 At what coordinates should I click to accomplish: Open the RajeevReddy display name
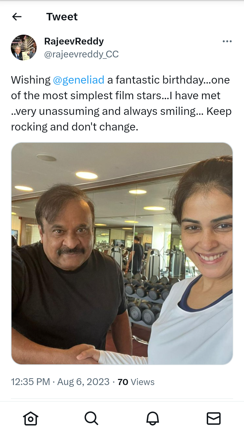pos(74,41)
